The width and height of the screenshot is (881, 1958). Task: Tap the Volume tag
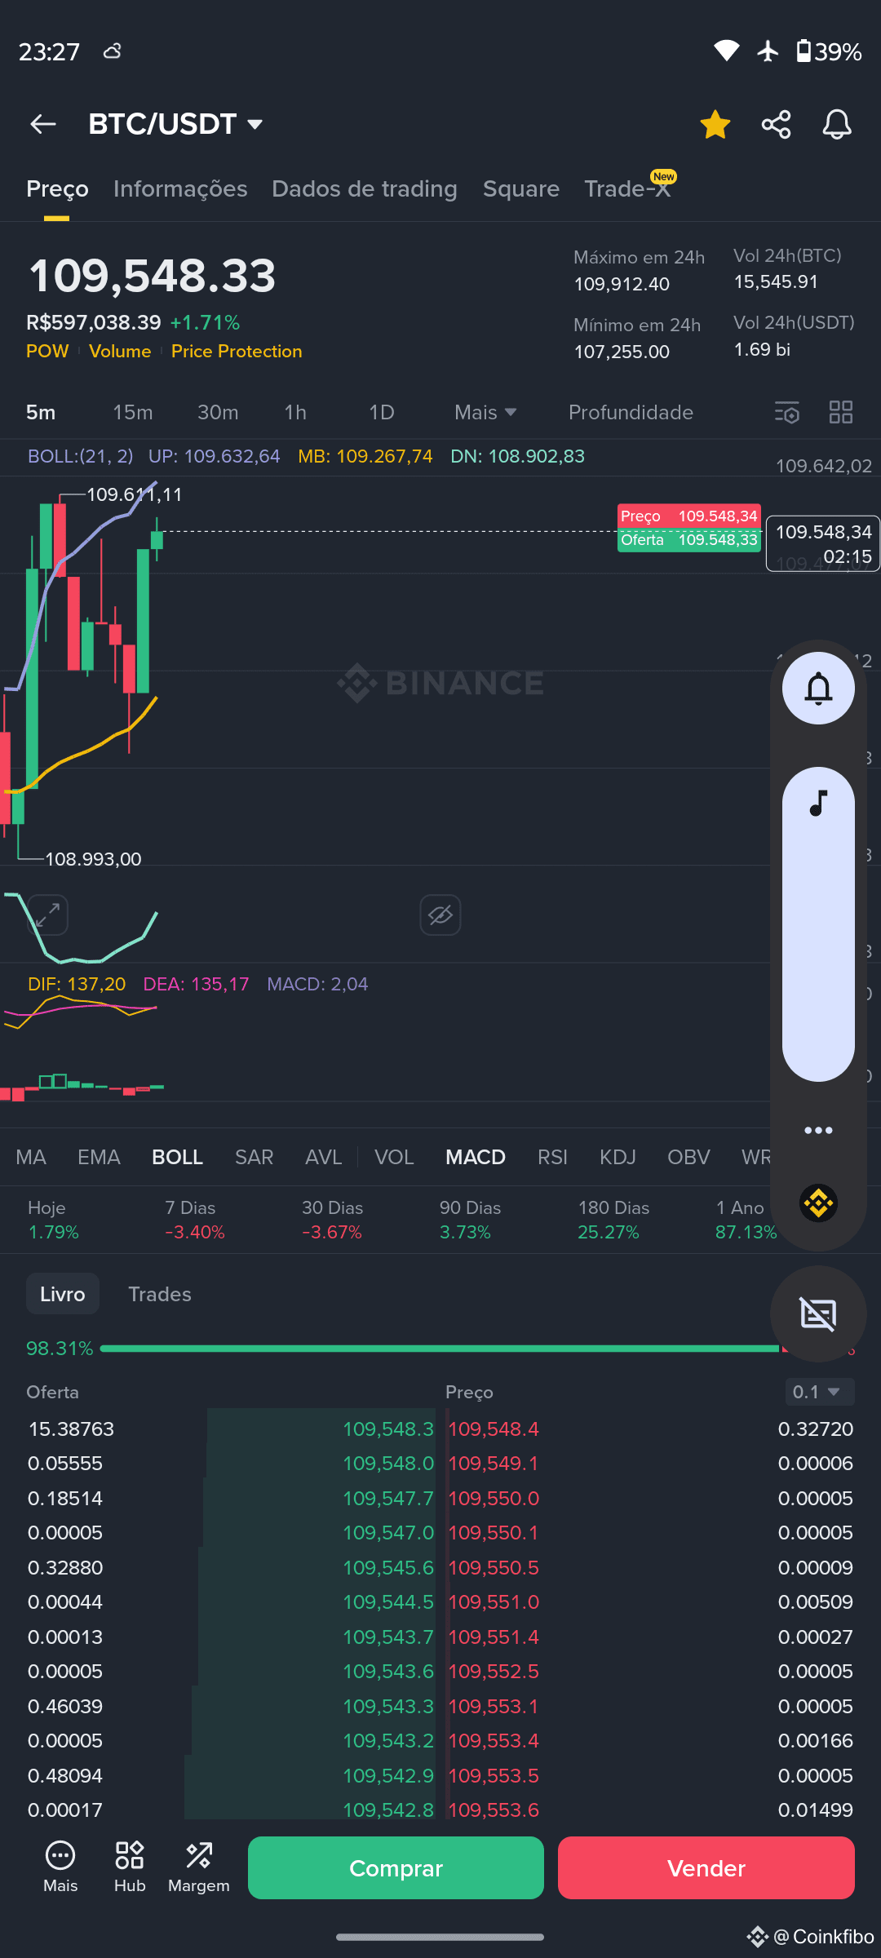click(x=120, y=351)
